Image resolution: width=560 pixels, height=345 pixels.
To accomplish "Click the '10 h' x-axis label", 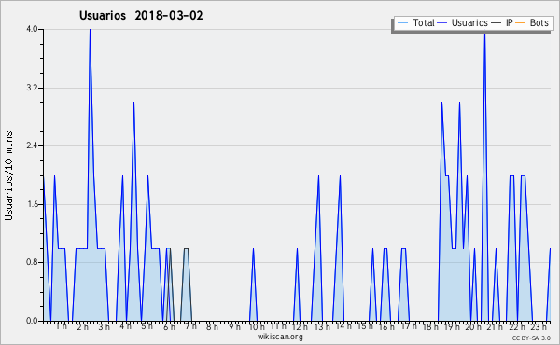I will pyautogui.click(x=257, y=327).
